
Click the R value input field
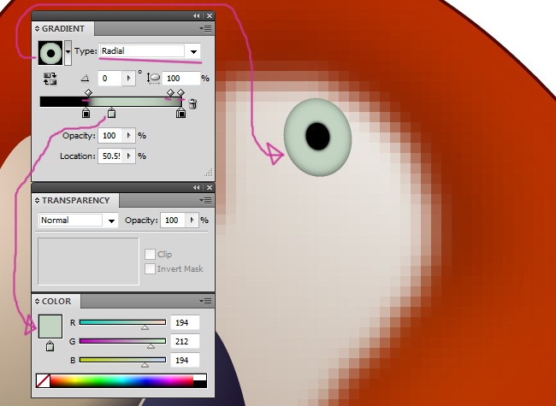[184, 323]
